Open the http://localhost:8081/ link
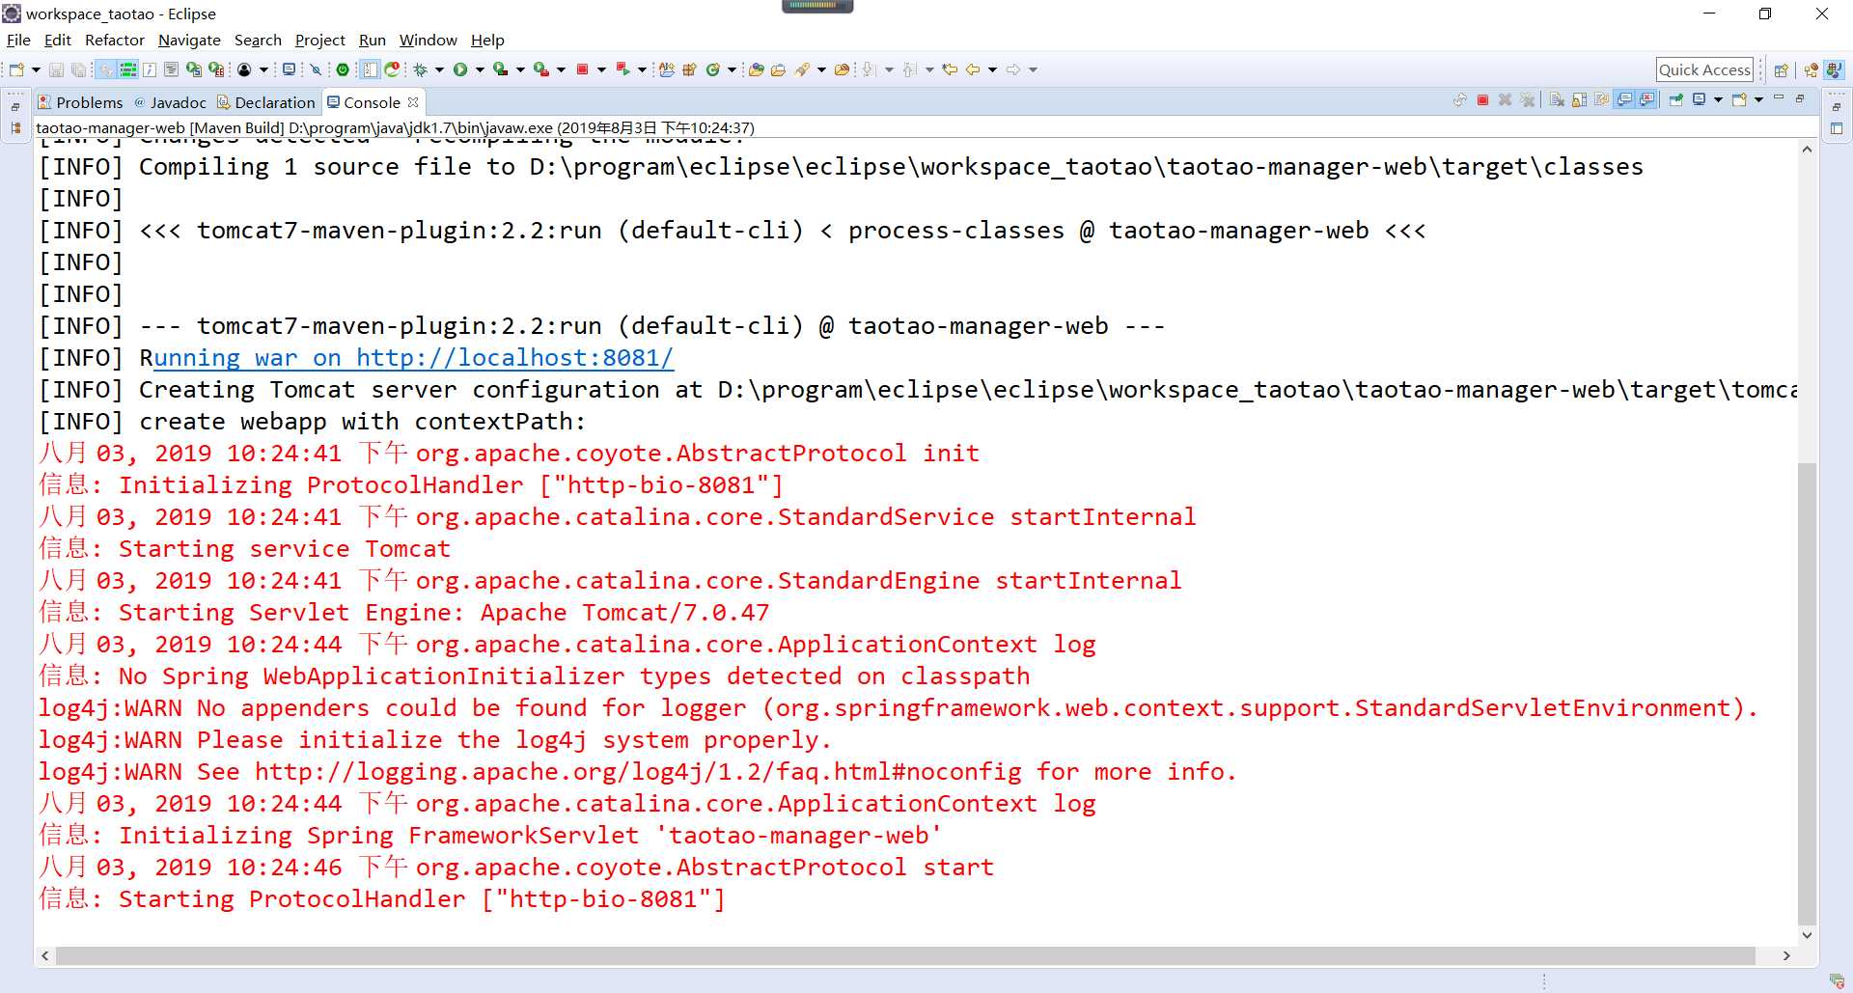The image size is (1853, 993). click(413, 358)
